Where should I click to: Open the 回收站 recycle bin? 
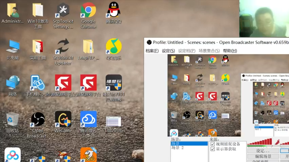13,122
